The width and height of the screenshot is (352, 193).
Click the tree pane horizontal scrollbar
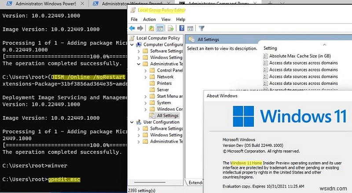(x=150, y=182)
